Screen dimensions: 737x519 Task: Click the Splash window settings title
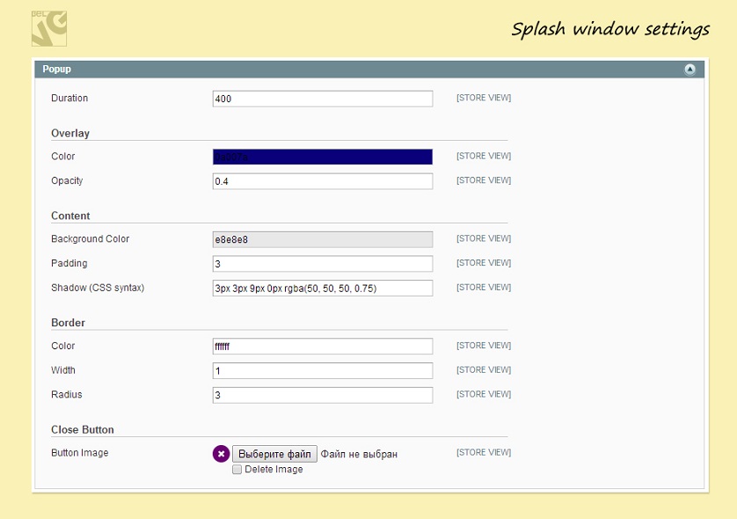click(x=609, y=29)
